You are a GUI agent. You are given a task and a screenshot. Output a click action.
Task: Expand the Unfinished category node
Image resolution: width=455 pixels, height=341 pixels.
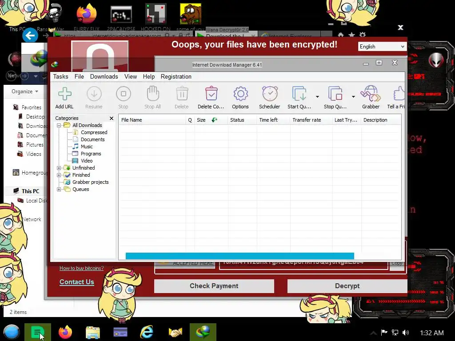[59, 168]
